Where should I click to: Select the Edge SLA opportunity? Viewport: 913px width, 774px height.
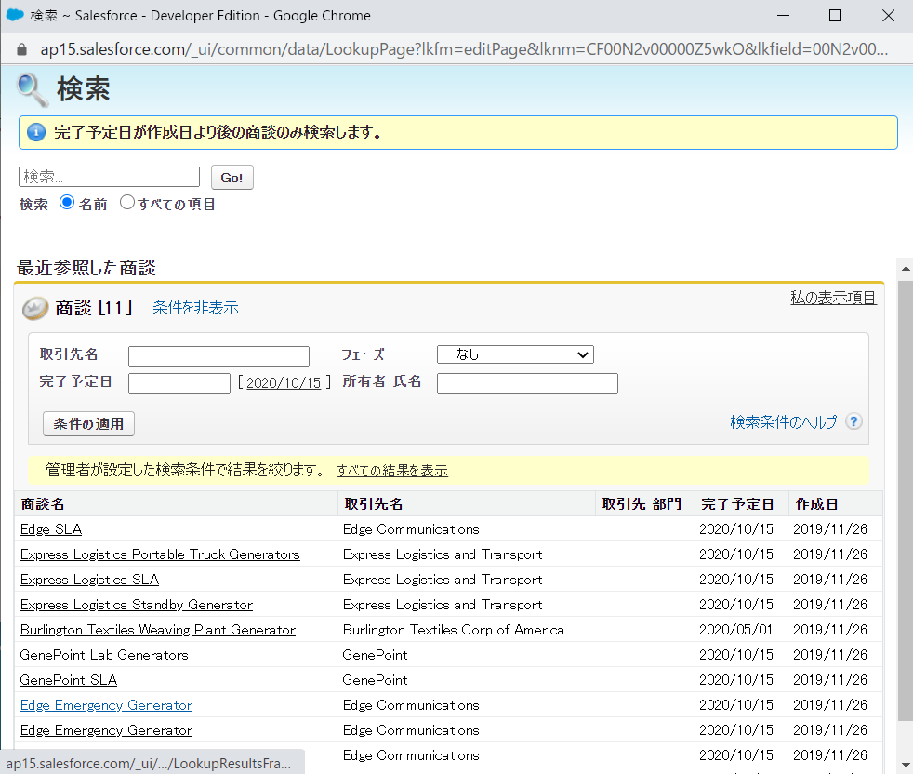pos(51,529)
